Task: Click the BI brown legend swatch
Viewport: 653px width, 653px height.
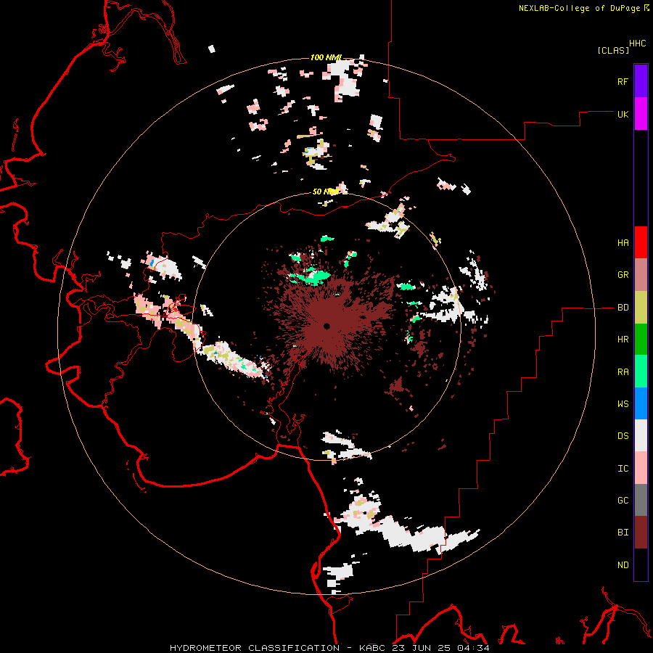Action: tap(641, 533)
